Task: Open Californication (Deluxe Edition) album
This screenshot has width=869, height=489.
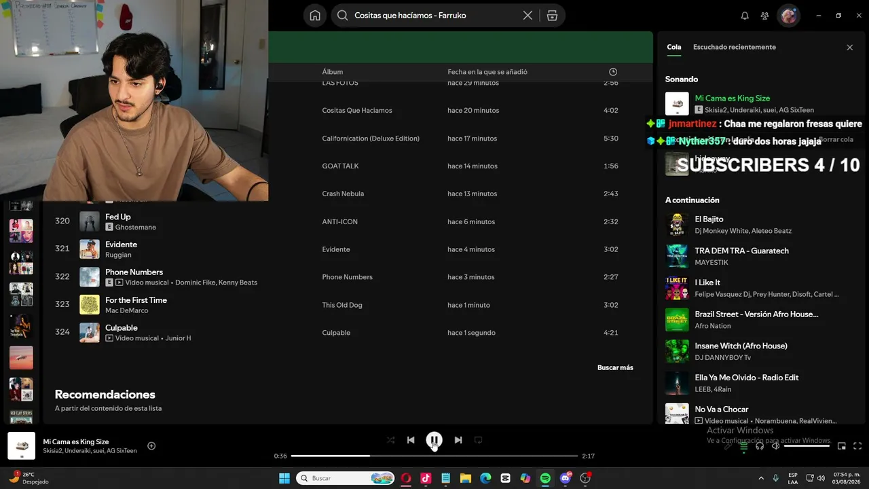Action: pos(371,139)
